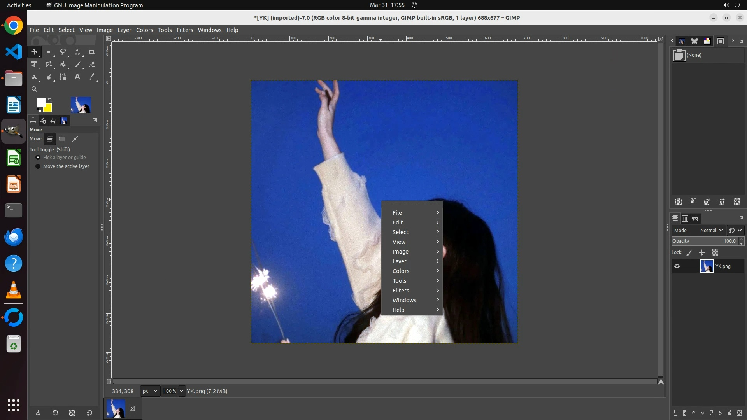Select the Text tool
This screenshot has width=747, height=420.
77,77
